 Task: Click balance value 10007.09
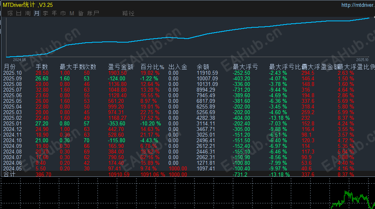[207, 79]
